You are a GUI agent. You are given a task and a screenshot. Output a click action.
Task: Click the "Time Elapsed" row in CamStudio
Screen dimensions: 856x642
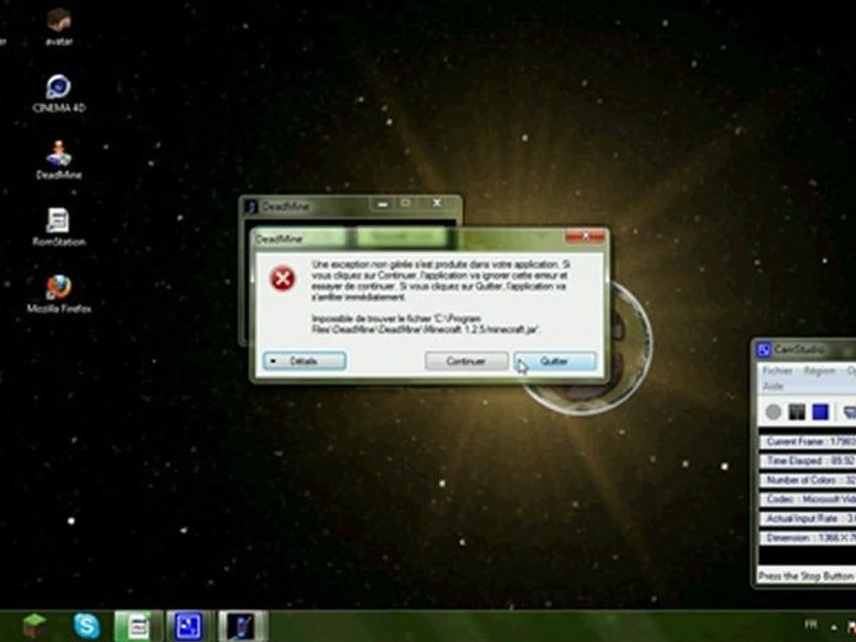coord(808,461)
